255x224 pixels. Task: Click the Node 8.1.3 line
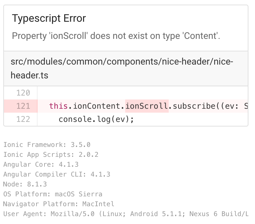[25, 184]
